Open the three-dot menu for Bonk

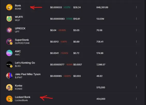[x=136, y=7]
